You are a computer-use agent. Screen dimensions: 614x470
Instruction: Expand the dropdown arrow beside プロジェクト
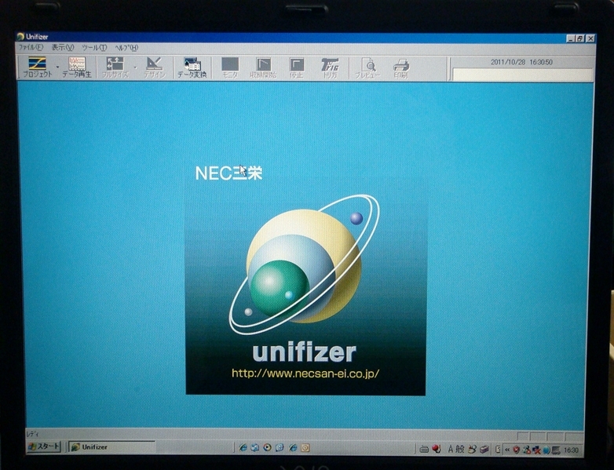(57, 67)
